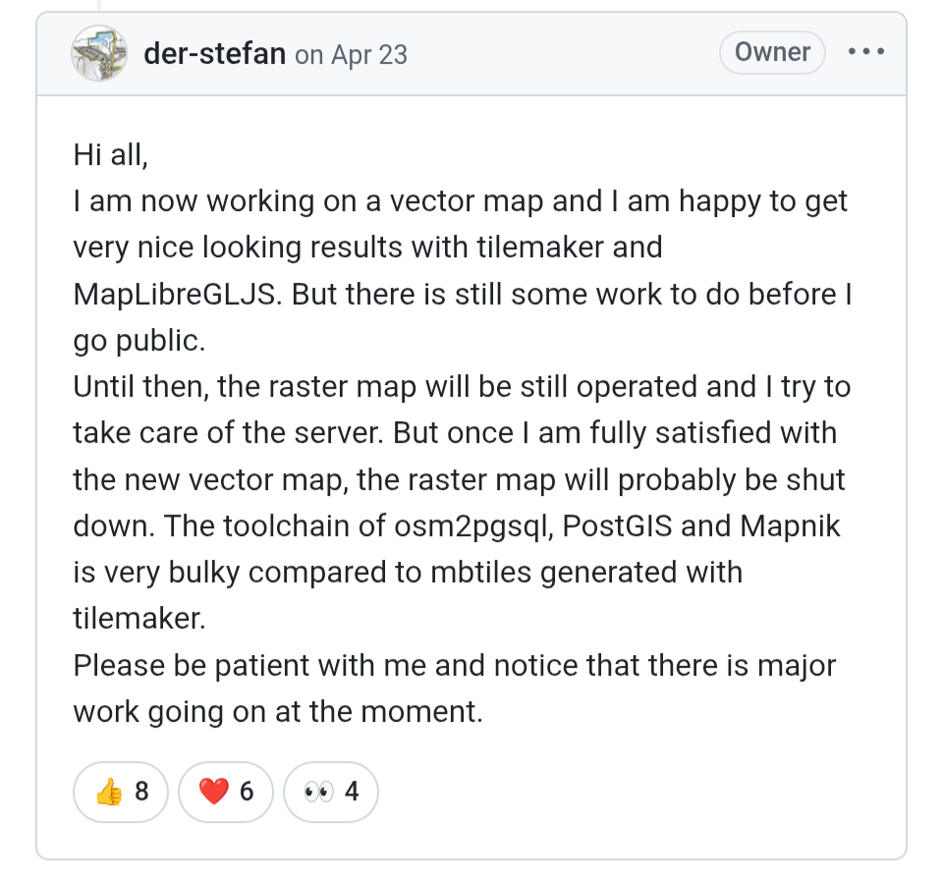Click the word osm2pgsql in the comment
Viewport: 943px width, 878px height.
point(473,526)
